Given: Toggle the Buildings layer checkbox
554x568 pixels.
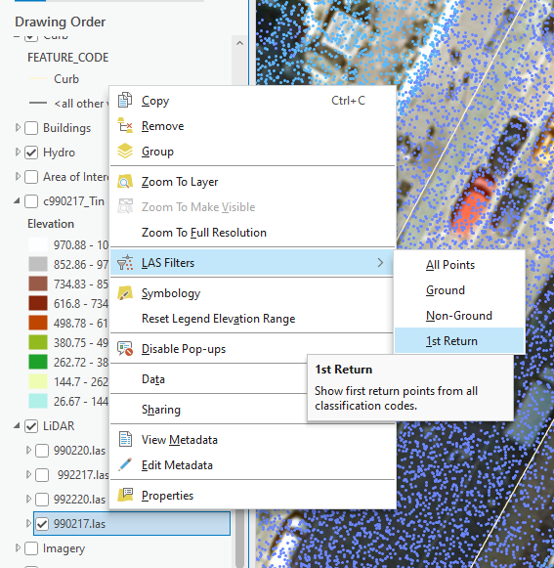Looking at the screenshot, I should [x=31, y=128].
